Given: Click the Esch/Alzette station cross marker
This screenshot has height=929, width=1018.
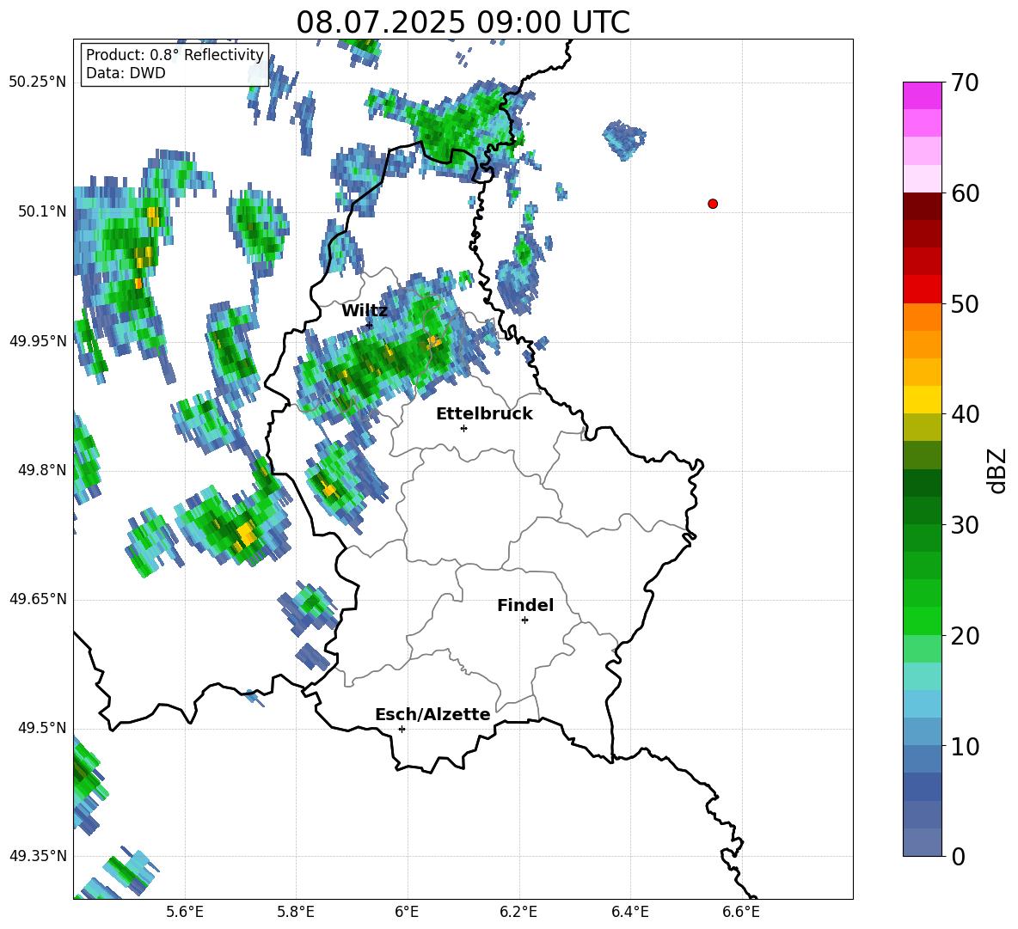Looking at the screenshot, I should coord(402,729).
